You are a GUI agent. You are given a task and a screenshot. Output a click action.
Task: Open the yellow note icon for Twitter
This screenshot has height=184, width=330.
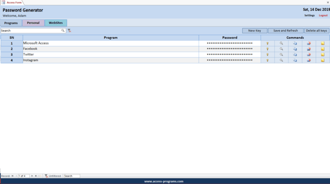pos(323,54)
